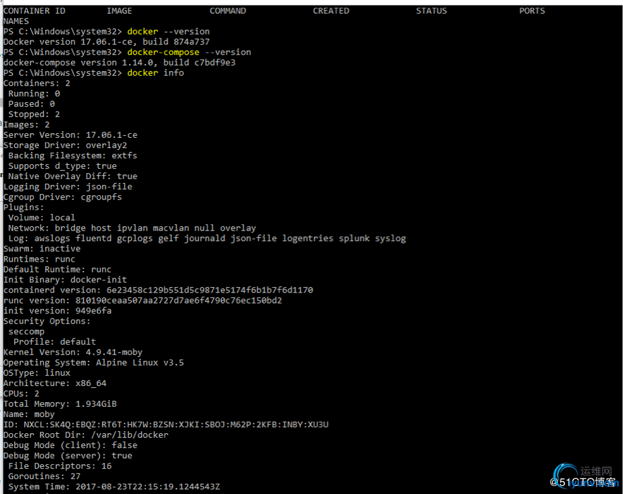This screenshot has width=623, height=494.
Task: Click the 'COMMAND' column header
Action: point(228,11)
